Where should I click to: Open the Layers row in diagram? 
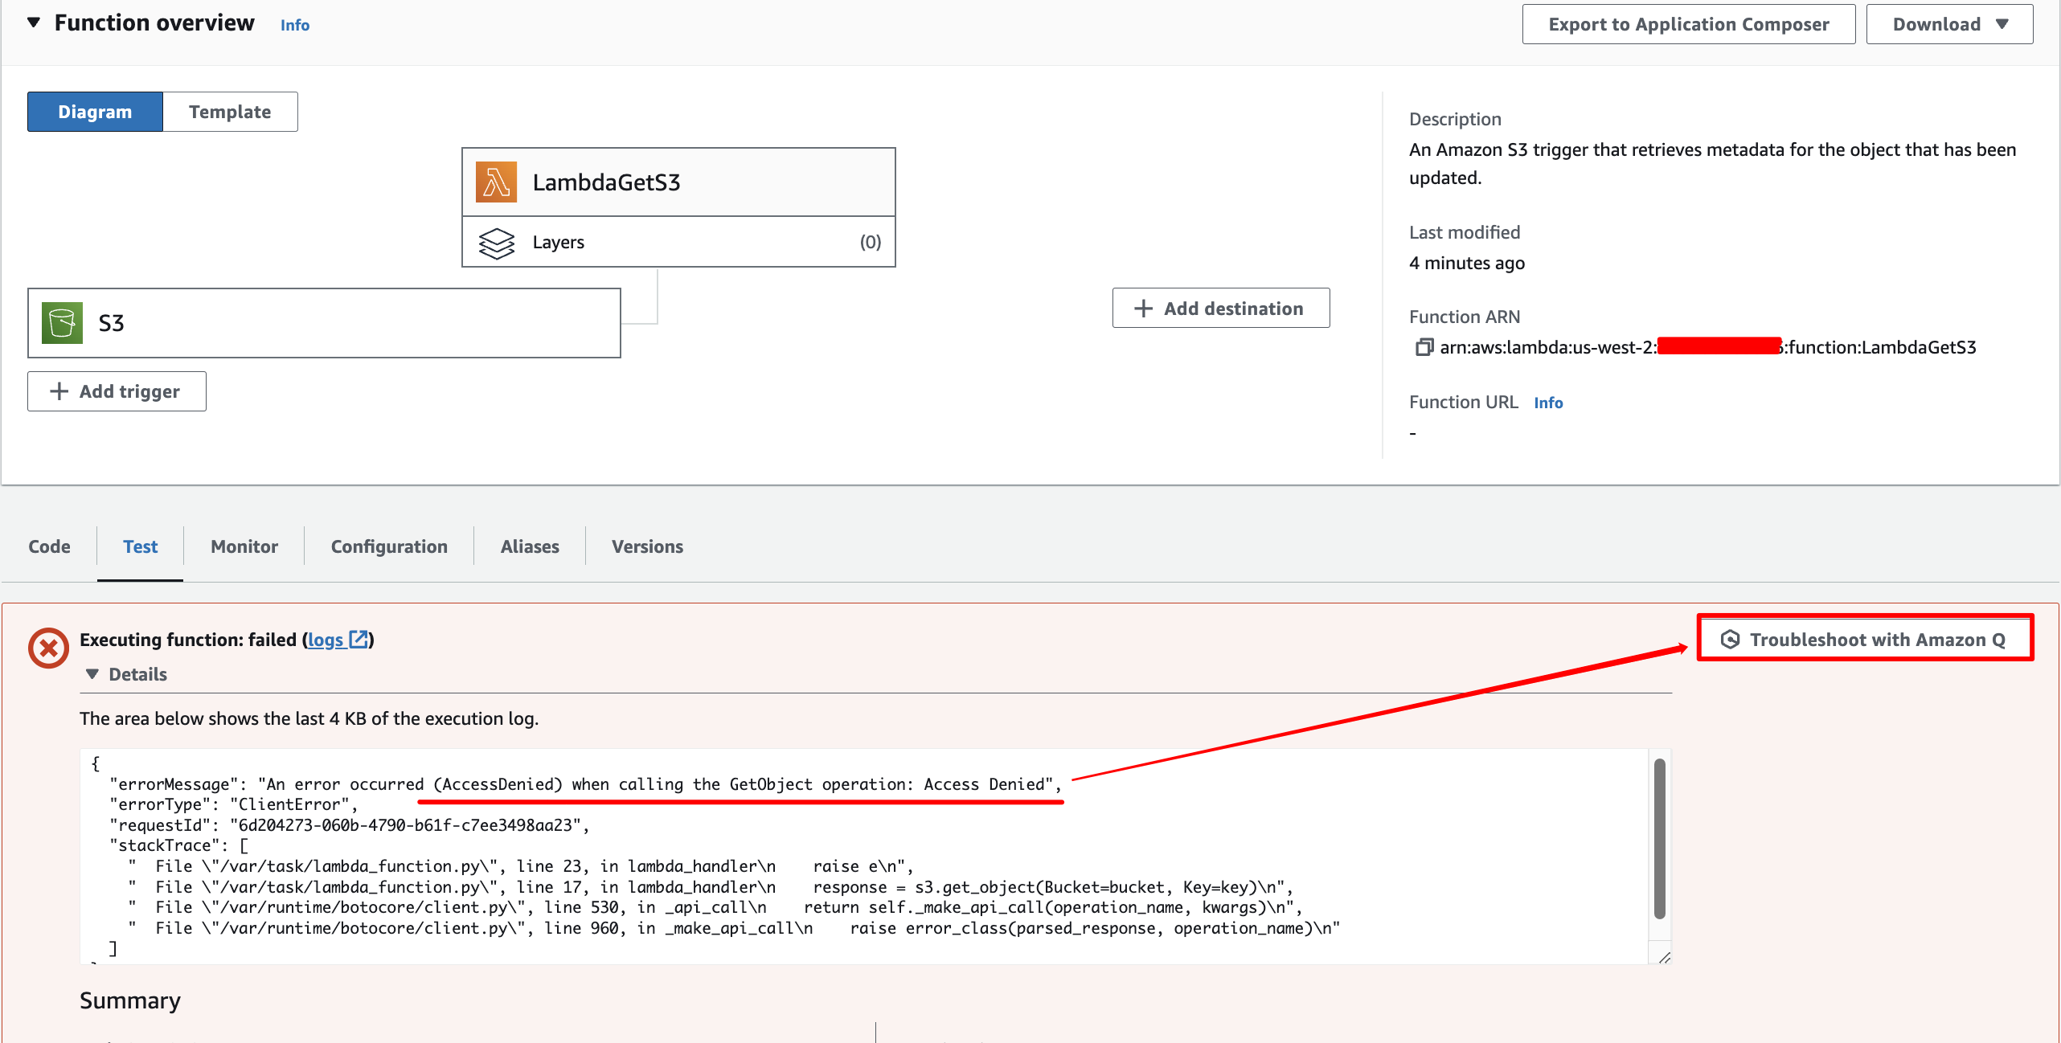(678, 242)
